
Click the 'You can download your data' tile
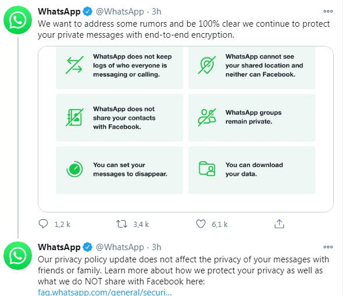click(x=252, y=170)
